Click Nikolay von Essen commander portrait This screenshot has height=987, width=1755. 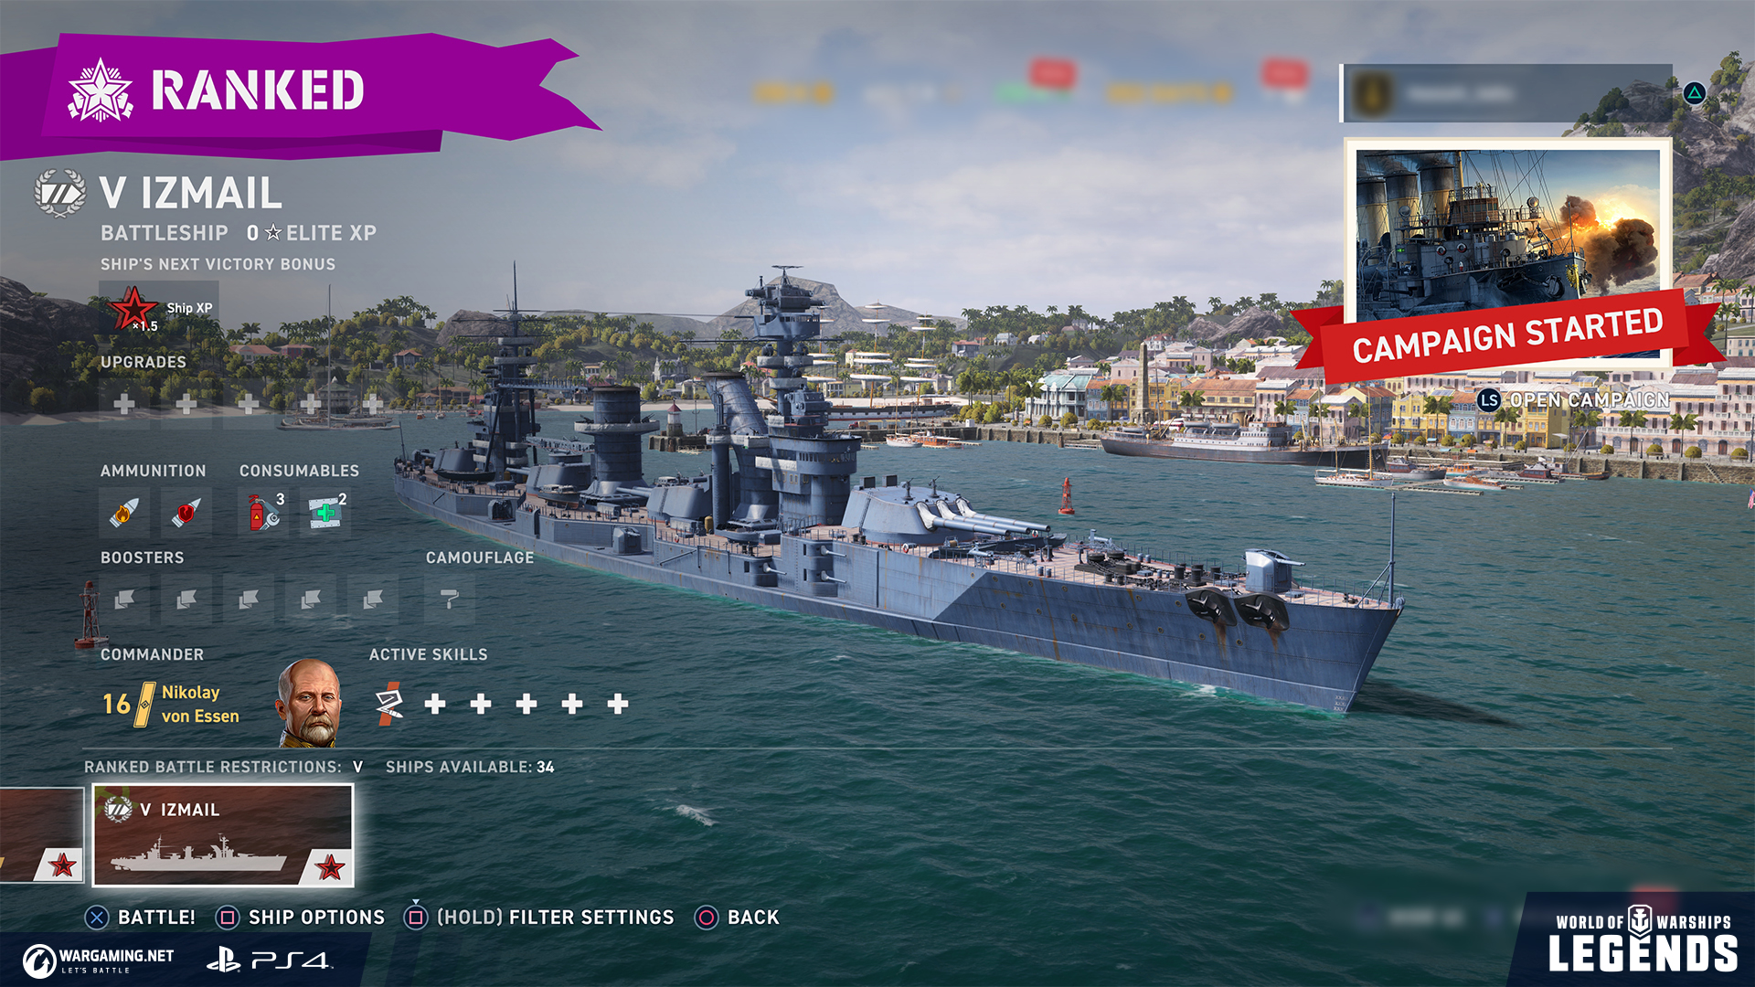[x=309, y=703]
